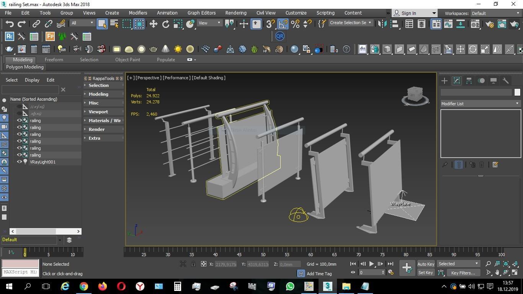Open the Modifiers menu

pos(138,13)
